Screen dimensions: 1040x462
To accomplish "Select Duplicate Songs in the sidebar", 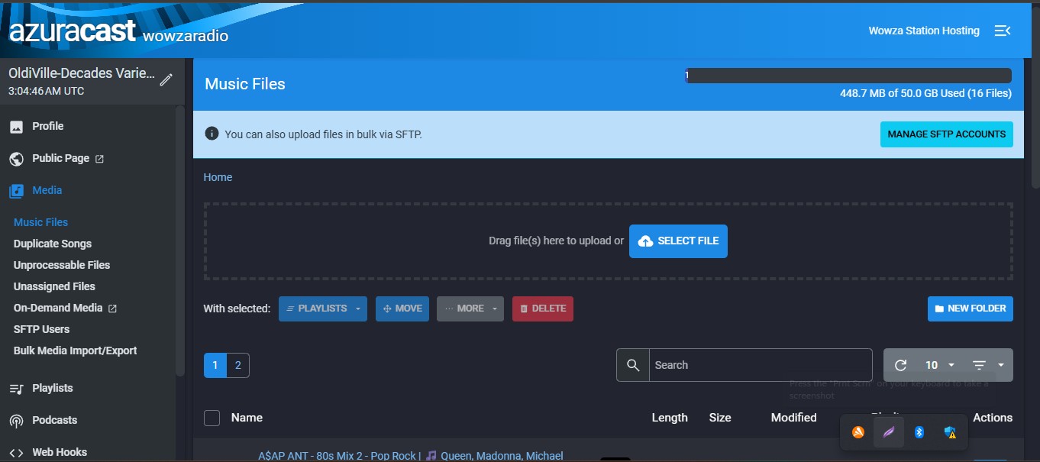I will coord(53,244).
